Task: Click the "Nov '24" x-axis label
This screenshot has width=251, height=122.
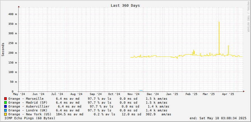Action: coord(134,94)
